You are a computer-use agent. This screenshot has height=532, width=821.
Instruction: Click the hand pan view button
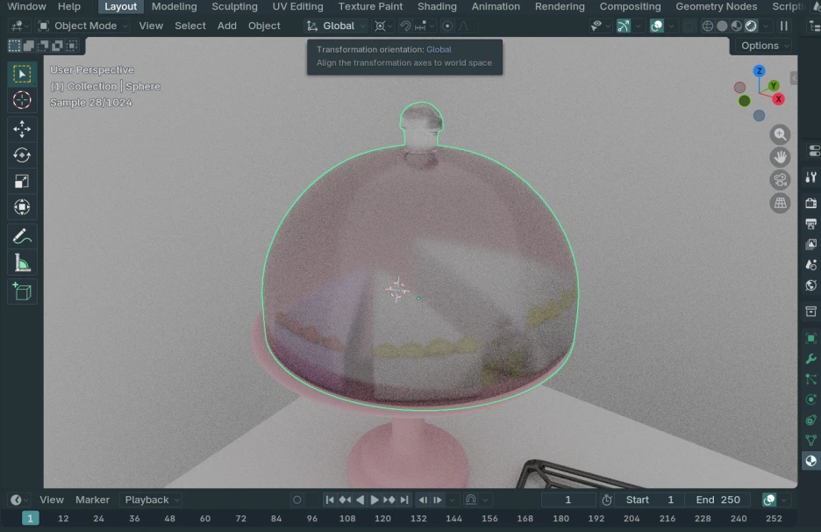pos(780,157)
